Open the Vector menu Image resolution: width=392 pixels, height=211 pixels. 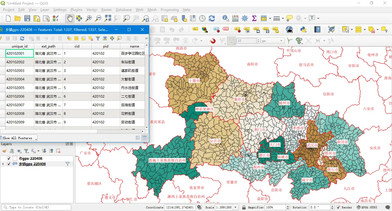coord(92,10)
